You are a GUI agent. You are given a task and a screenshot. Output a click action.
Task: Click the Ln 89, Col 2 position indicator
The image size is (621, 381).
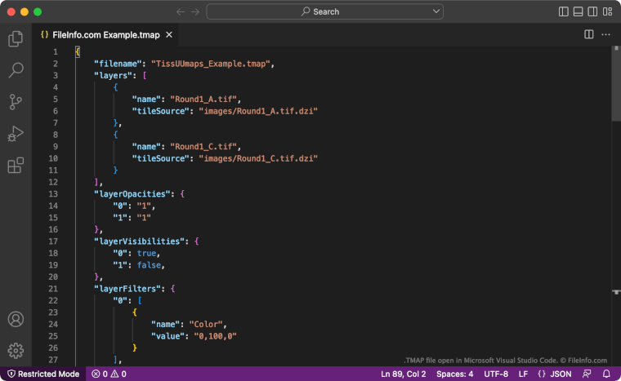click(404, 374)
